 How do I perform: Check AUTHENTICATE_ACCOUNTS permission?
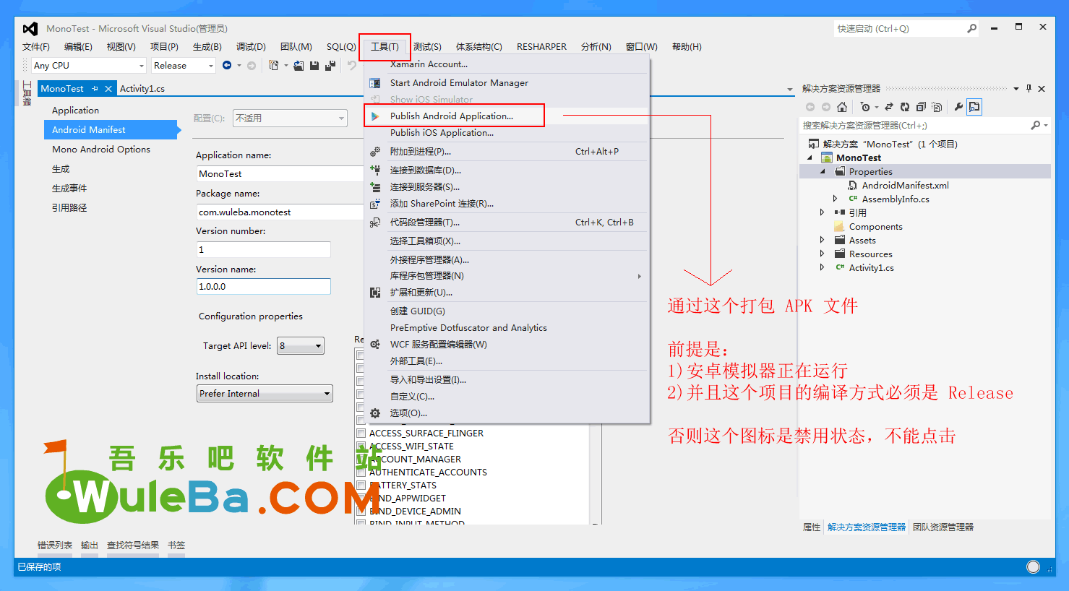click(361, 472)
